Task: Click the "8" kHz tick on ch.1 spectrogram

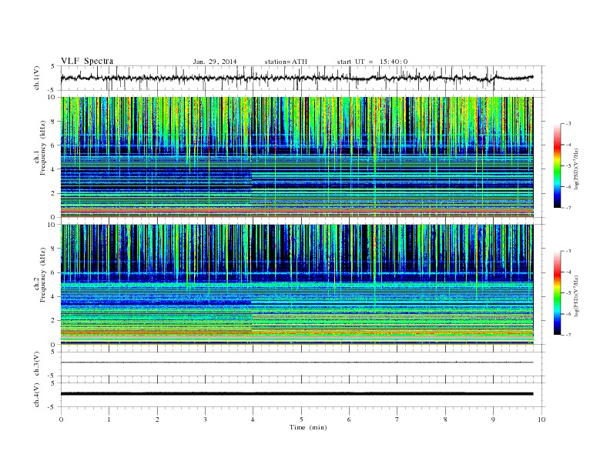Action: (x=53, y=122)
